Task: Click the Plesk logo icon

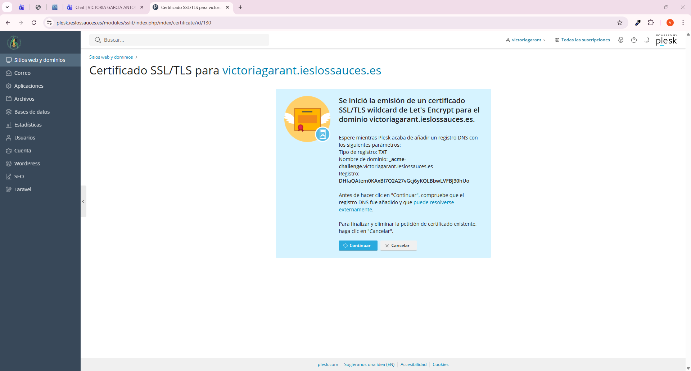Action: coord(666,41)
